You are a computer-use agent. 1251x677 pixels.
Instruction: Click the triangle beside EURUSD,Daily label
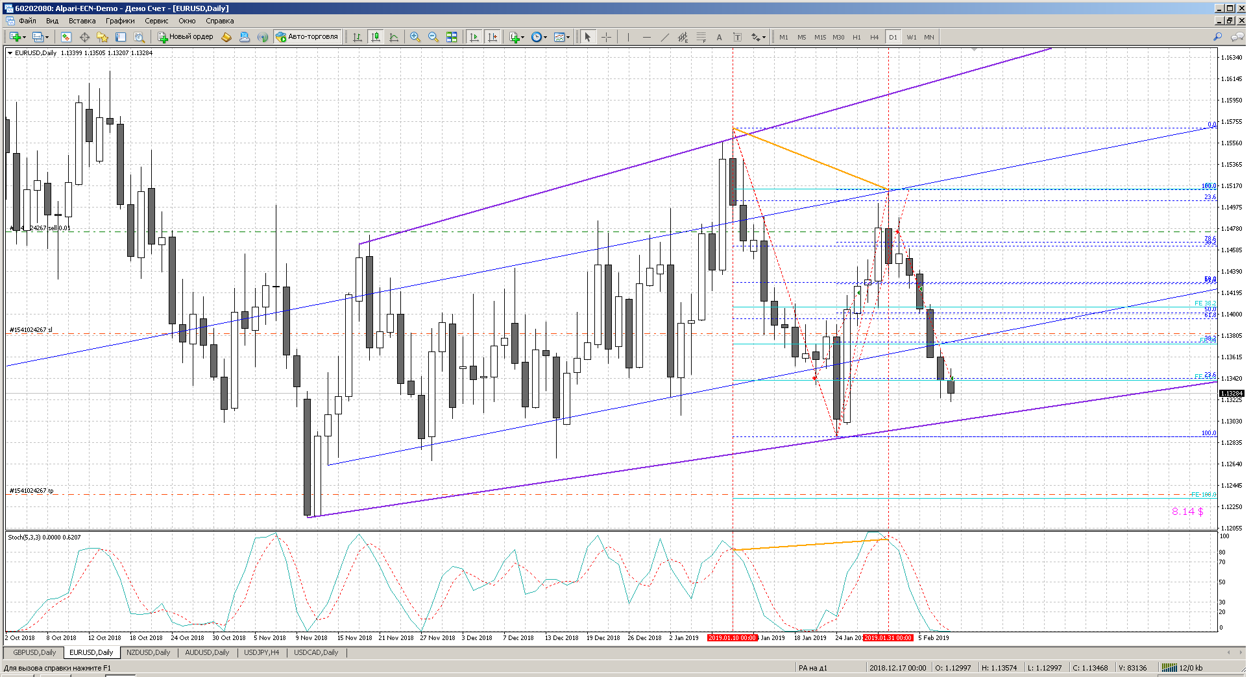[10, 53]
